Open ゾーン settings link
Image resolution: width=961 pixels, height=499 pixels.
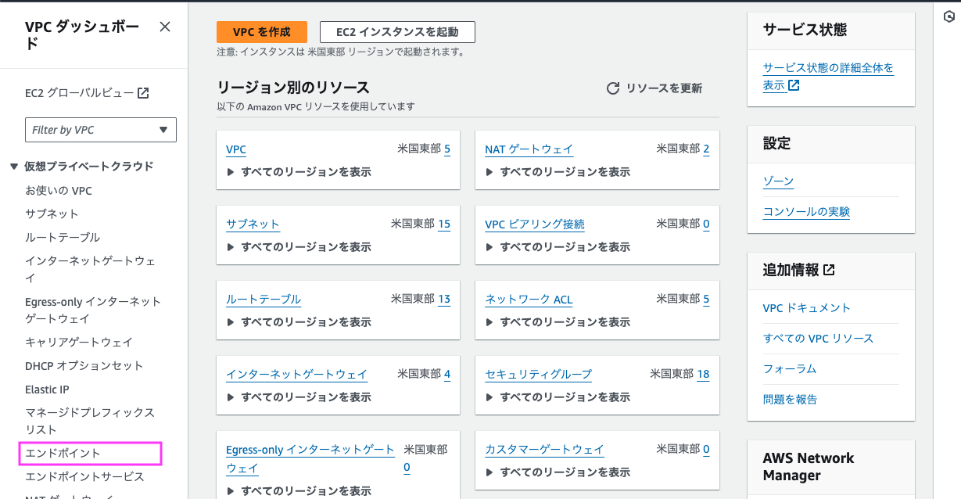[778, 181]
